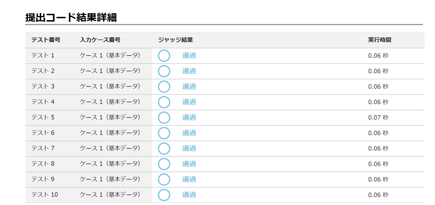435x205 pixels.
Task: Click the pass circle icon for テスト 1
Action: (164, 56)
